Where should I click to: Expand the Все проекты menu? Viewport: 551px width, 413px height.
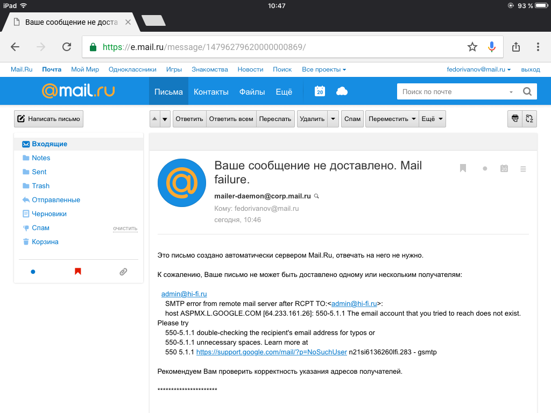(324, 69)
